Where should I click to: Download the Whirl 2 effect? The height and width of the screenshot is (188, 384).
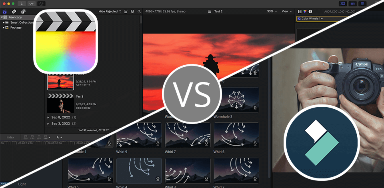click(255, 179)
